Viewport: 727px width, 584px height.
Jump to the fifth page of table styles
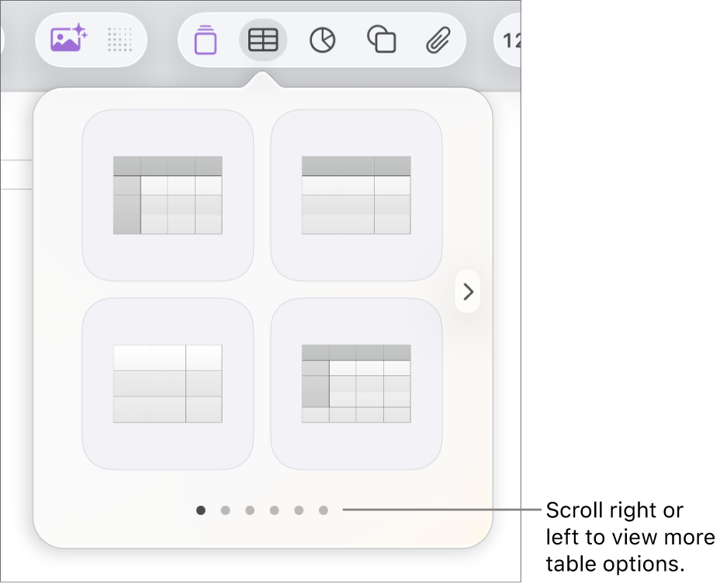(x=298, y=510)
